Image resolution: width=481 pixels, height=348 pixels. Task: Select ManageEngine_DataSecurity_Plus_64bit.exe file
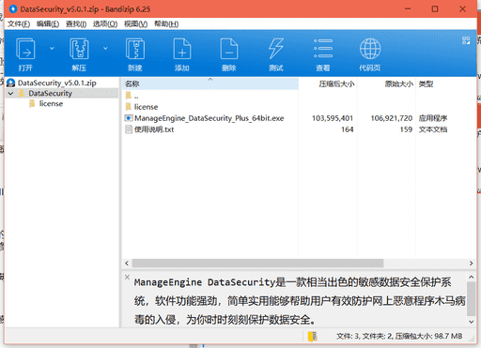(x=209, y=118)
